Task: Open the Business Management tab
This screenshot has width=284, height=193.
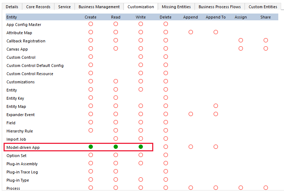Action: click(x=99, y=7)
